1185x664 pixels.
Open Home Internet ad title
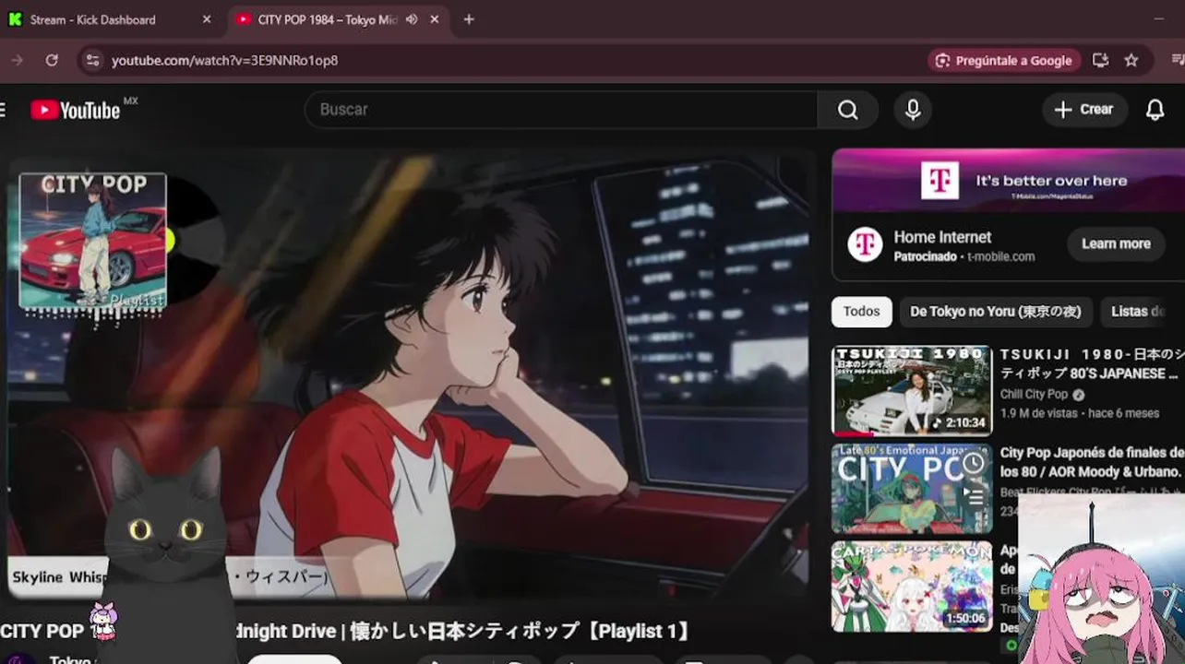coord(942,237)
